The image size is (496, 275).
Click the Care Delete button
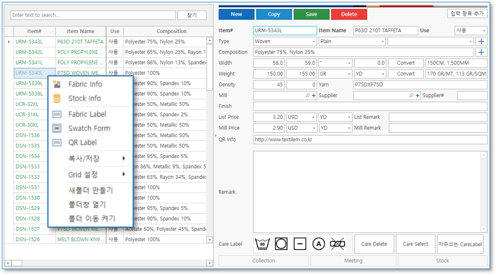[374, 244]
